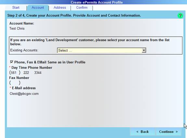Click the 222 phone prefix field

pos(26,73)
